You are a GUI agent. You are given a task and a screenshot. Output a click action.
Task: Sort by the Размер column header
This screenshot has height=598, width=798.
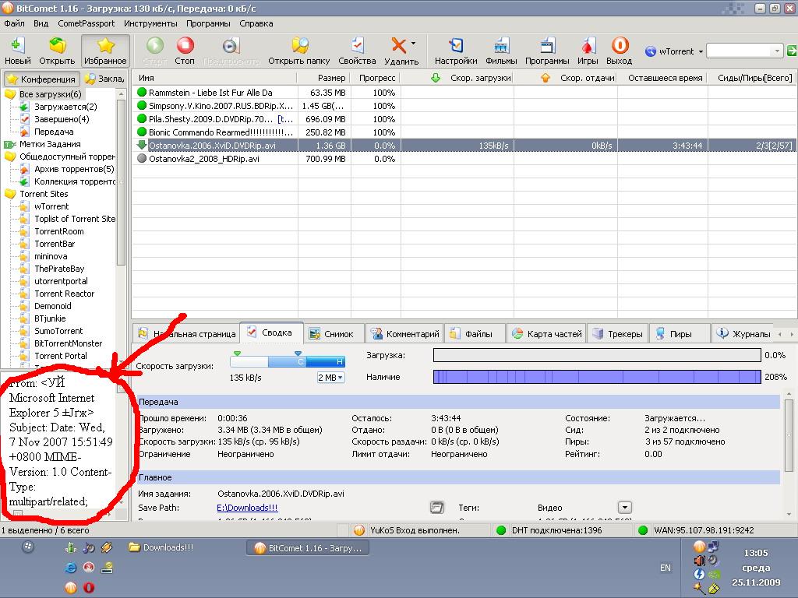(x=323, y=78)
